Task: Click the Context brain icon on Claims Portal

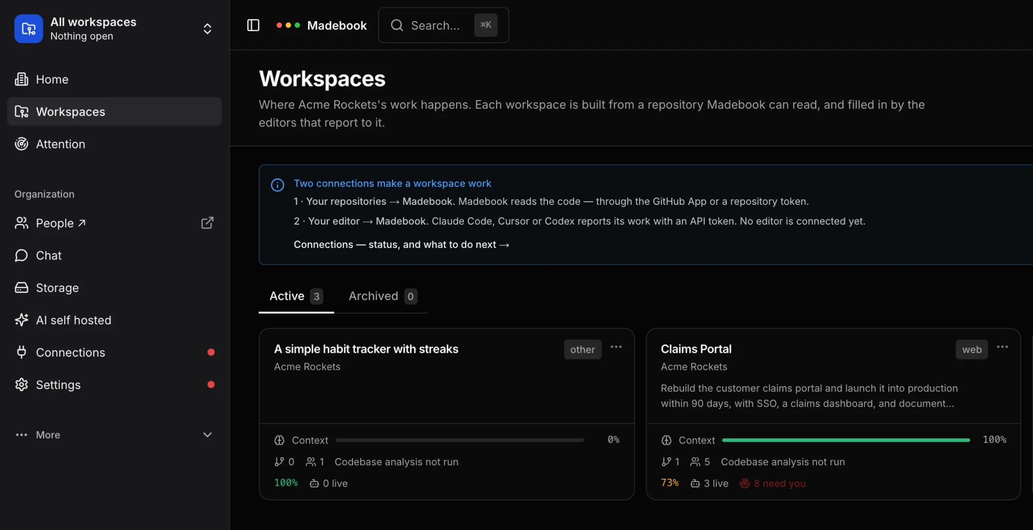Action: pos(666,440)
